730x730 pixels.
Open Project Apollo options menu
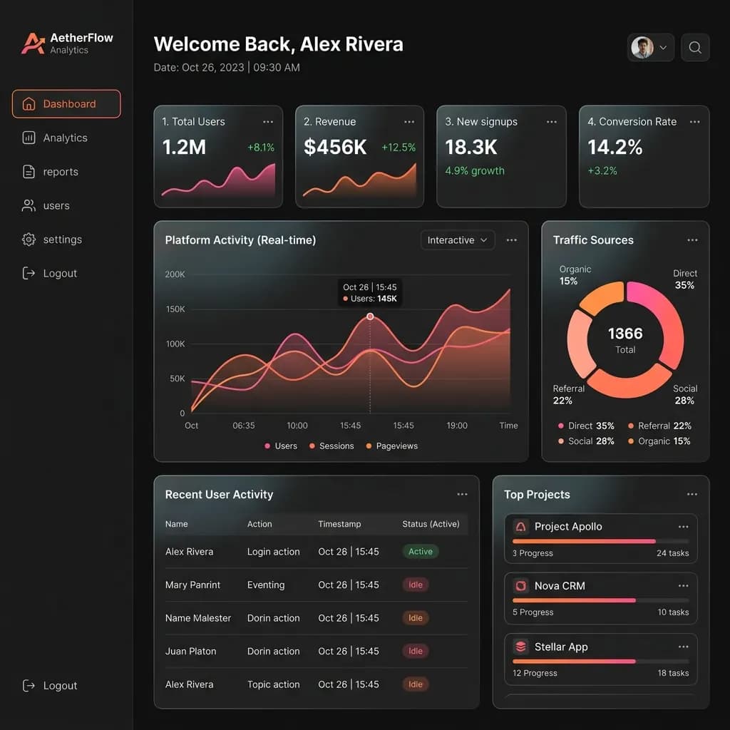pos(684,527)
